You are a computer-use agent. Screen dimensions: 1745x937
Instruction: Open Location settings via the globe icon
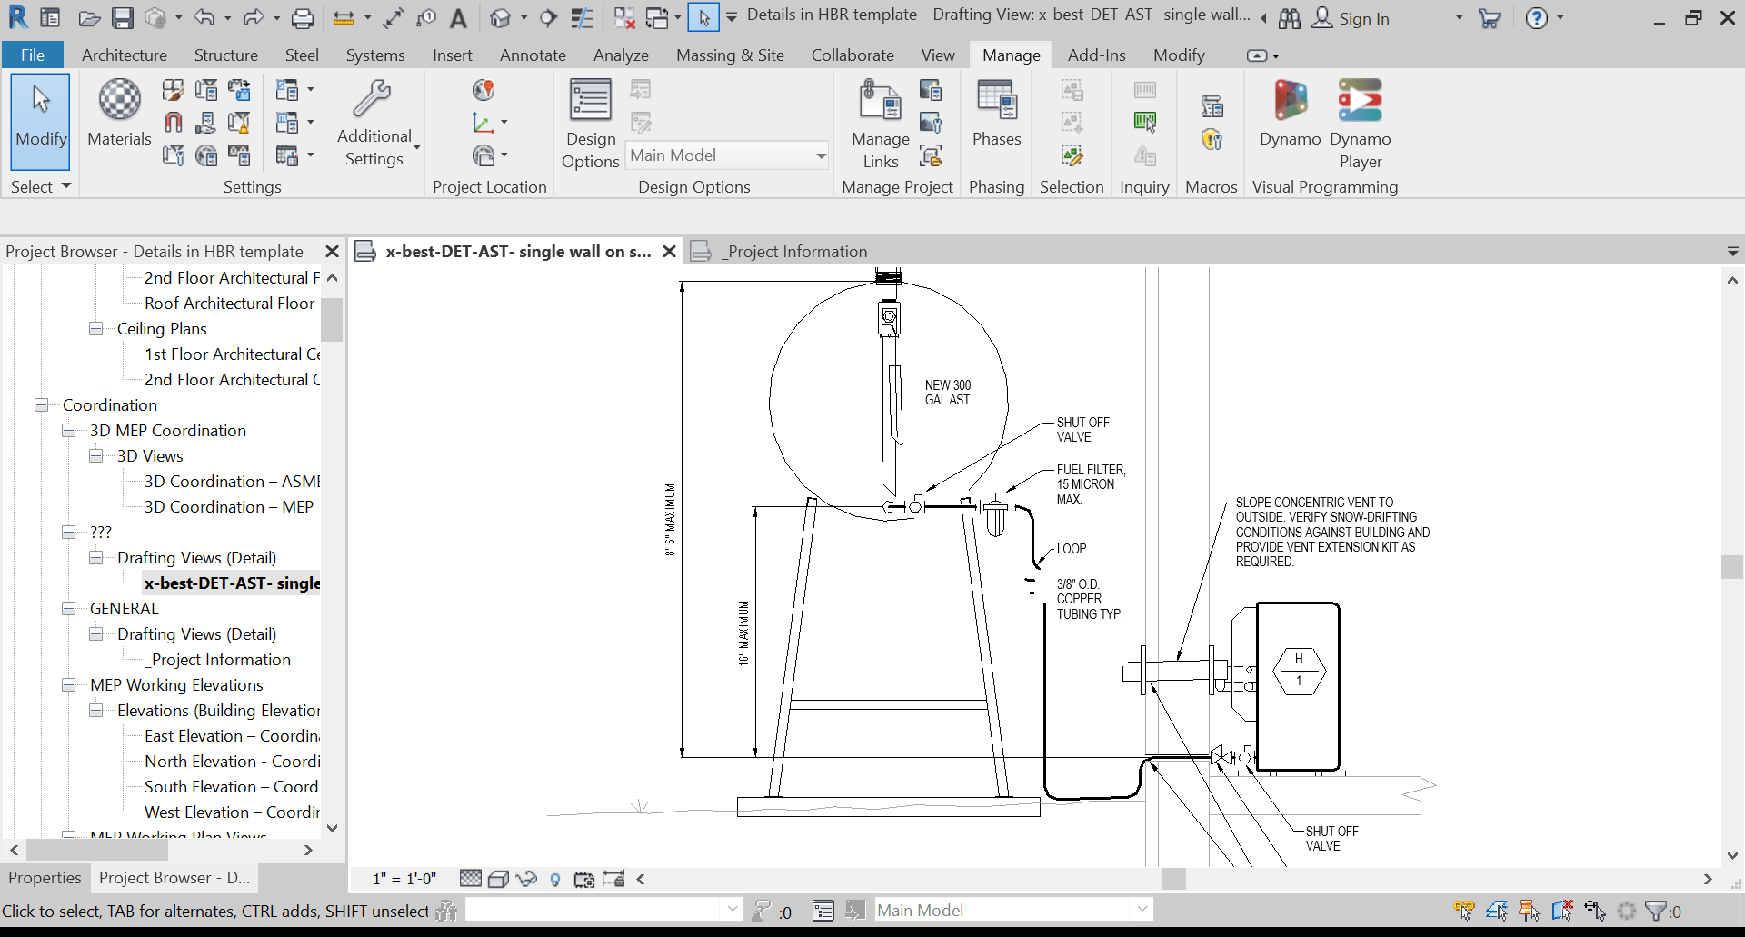[483, 90]
